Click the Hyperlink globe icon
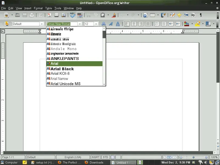 pos(145,15)
